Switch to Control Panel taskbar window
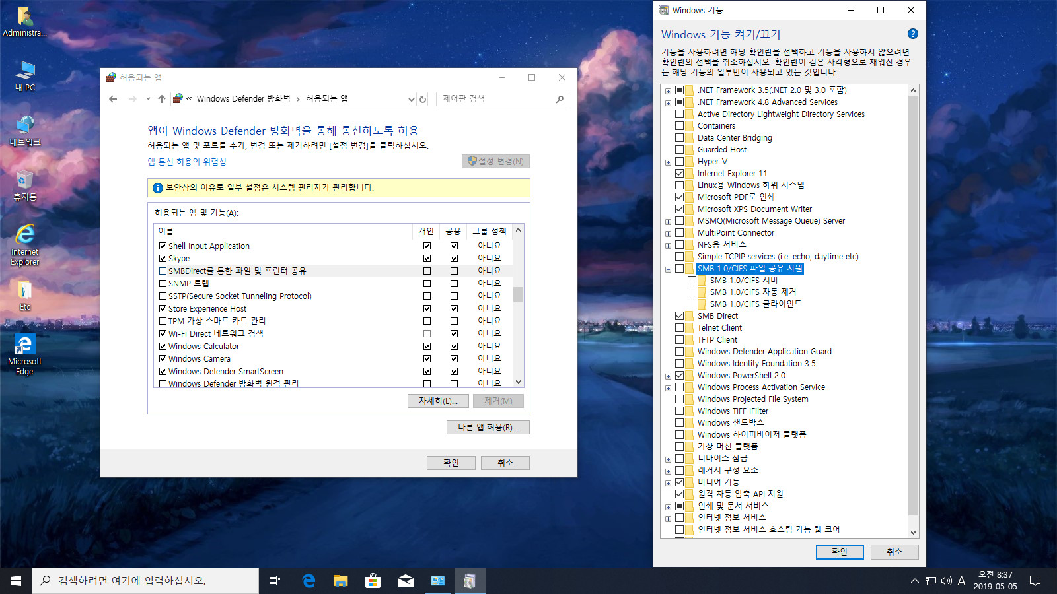Viewport: 1057px width, 594px height. click(x=438, y=581)
